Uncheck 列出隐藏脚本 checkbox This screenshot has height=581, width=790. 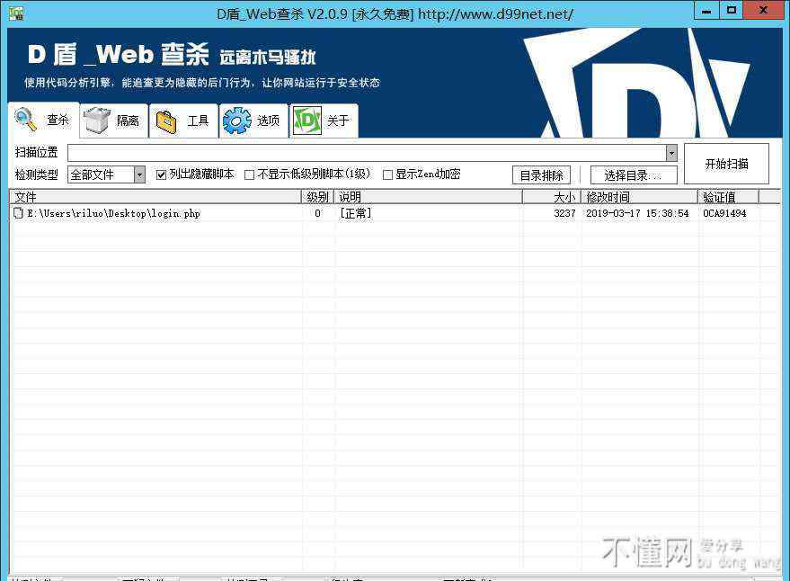point(162,174)
